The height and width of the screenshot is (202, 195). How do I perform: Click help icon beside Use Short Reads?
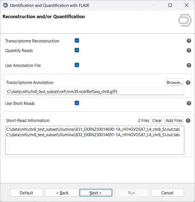pos(189,103)
